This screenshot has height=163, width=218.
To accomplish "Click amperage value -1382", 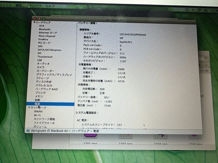I will pyautogui.click(x=108, y=101).
